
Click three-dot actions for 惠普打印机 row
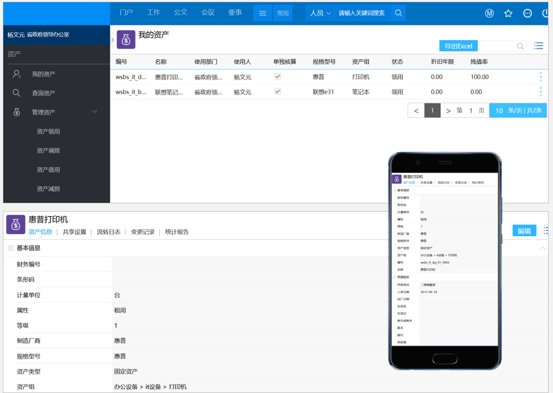540,77
